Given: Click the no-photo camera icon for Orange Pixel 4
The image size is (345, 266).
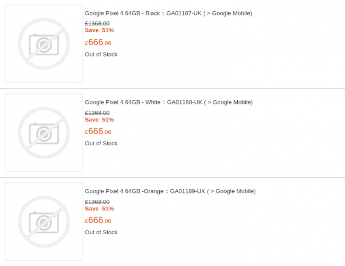Looking at the screenshot, I should [x=44, y=222].
